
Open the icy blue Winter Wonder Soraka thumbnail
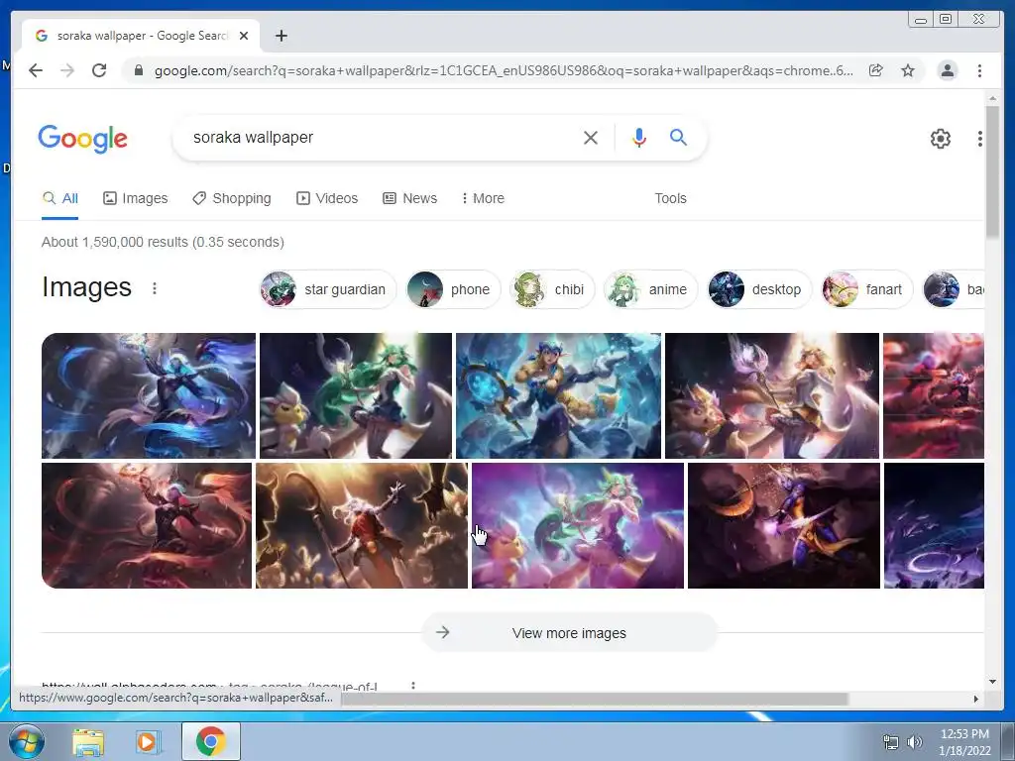tap(558, 395)
